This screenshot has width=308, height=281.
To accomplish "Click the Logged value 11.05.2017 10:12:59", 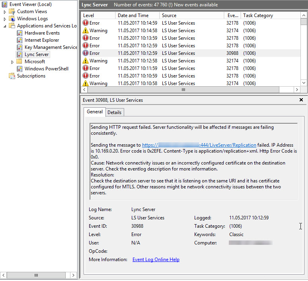I will (x=249, y=218).
